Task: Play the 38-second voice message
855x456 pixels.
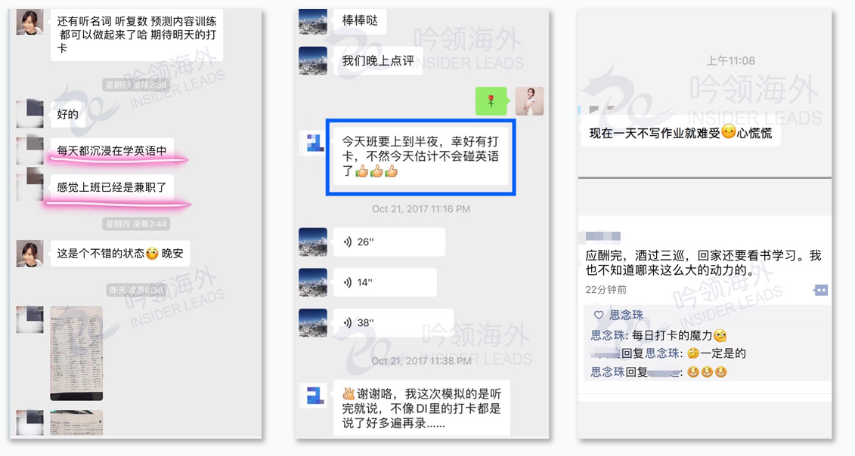Action: click(x=393, y=322)
